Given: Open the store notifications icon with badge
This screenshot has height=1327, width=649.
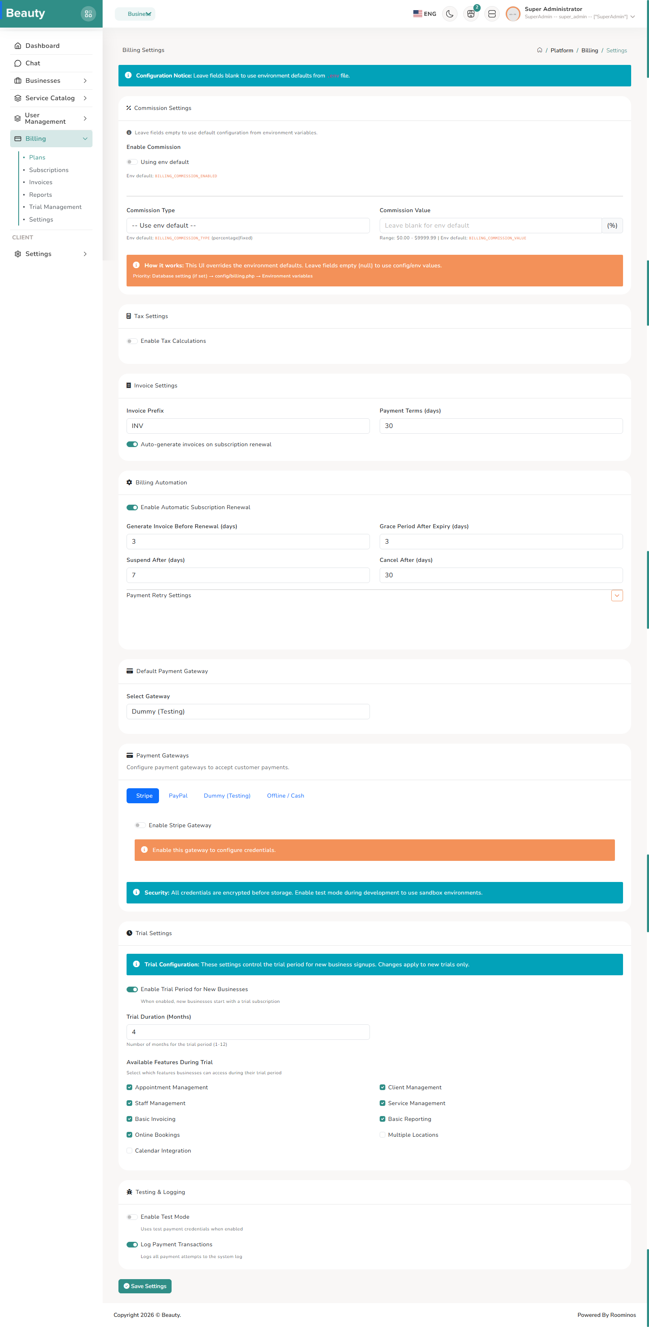Looking at the screenshot, I should pyautogui.click(x=471, y=14).
